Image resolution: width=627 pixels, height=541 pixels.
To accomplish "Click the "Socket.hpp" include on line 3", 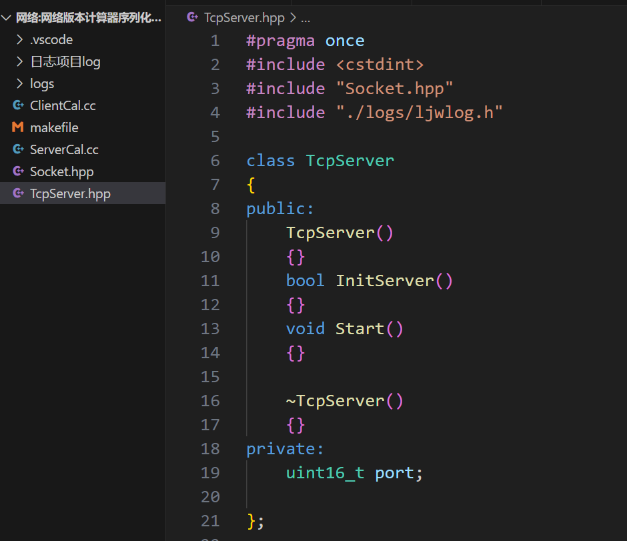I will tap(394, 89).
